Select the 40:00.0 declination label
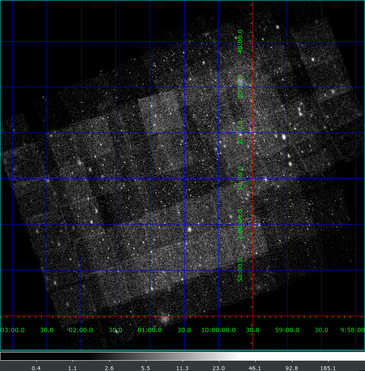Screen dimensions: 365x371 [240, 41]
